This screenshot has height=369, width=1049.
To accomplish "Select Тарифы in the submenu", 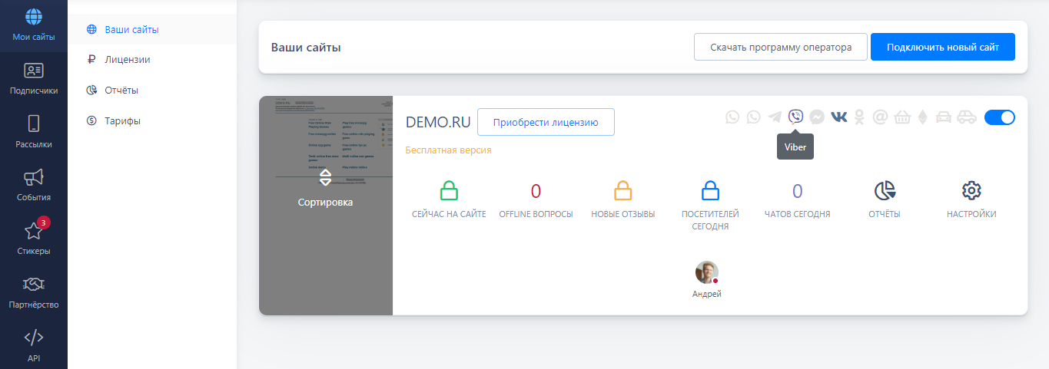I will click(122, 120).
